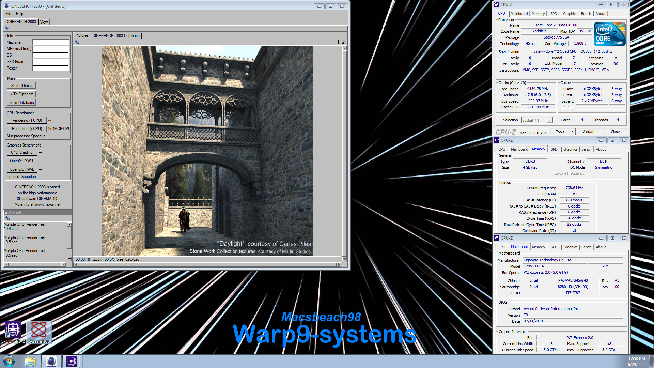Open the Screenshot desktop shortcut
Viewport: 654px width, 368px height.
(x=39, y=332)
